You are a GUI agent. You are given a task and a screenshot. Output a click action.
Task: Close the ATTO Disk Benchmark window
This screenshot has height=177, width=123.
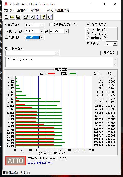pyautogui.click(x=115, y=4)
